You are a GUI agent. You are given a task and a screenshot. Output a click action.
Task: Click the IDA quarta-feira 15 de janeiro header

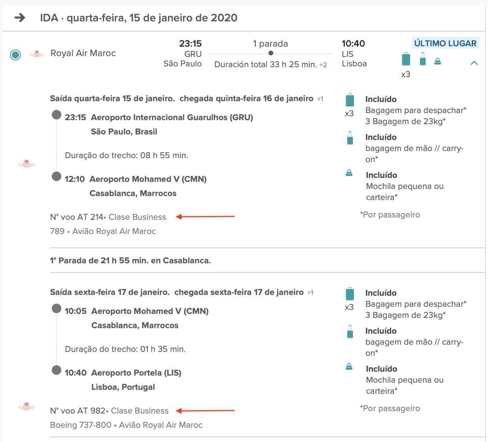(x=139, y=18)
